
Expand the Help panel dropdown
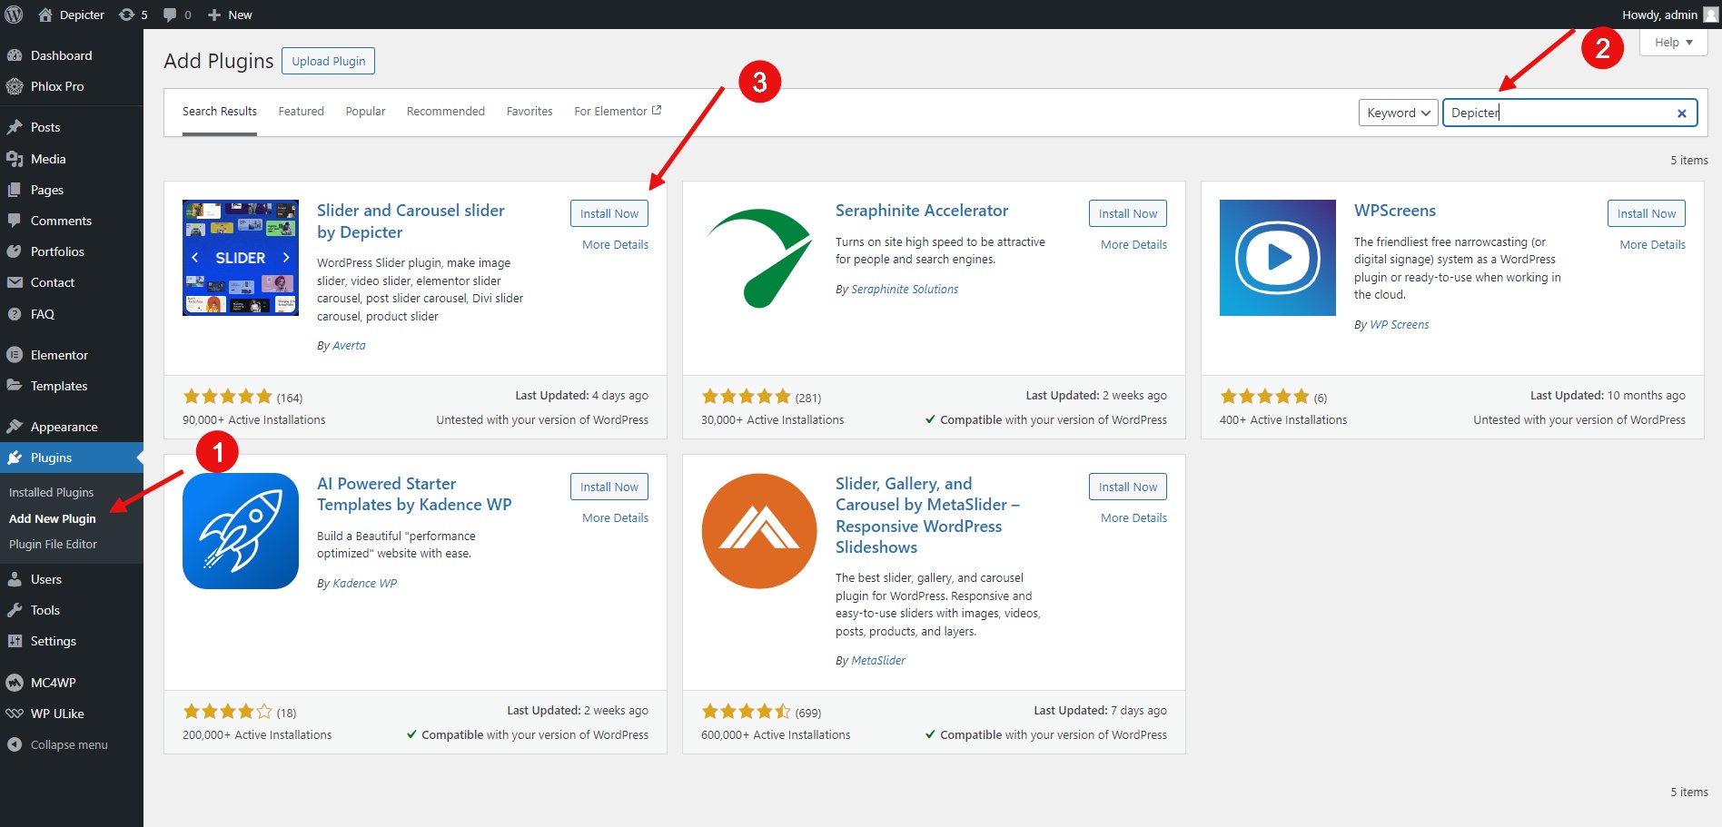[x=1674, y=43]
